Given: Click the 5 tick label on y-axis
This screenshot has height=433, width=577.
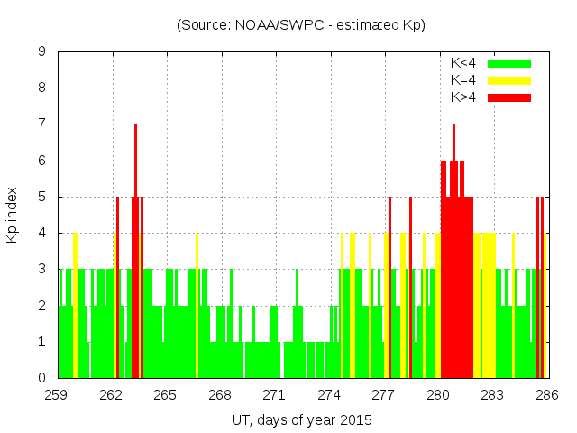Looking at the screenshot, I should [41, 197].
